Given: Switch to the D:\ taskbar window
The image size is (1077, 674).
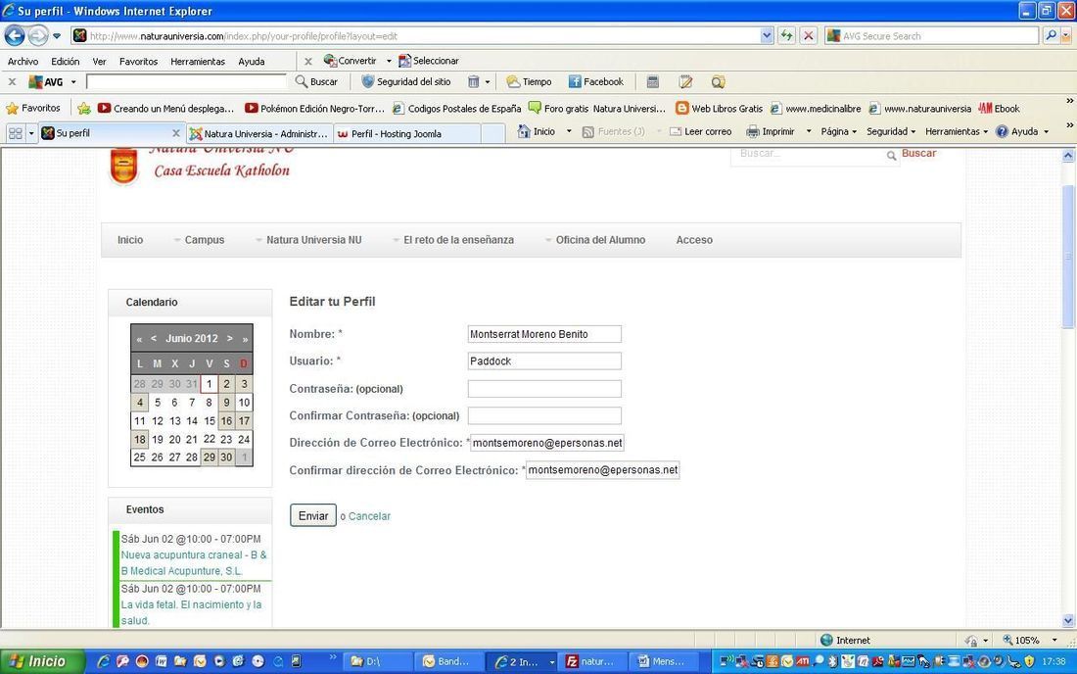Looking at the screenshot, I should [378, 661].
